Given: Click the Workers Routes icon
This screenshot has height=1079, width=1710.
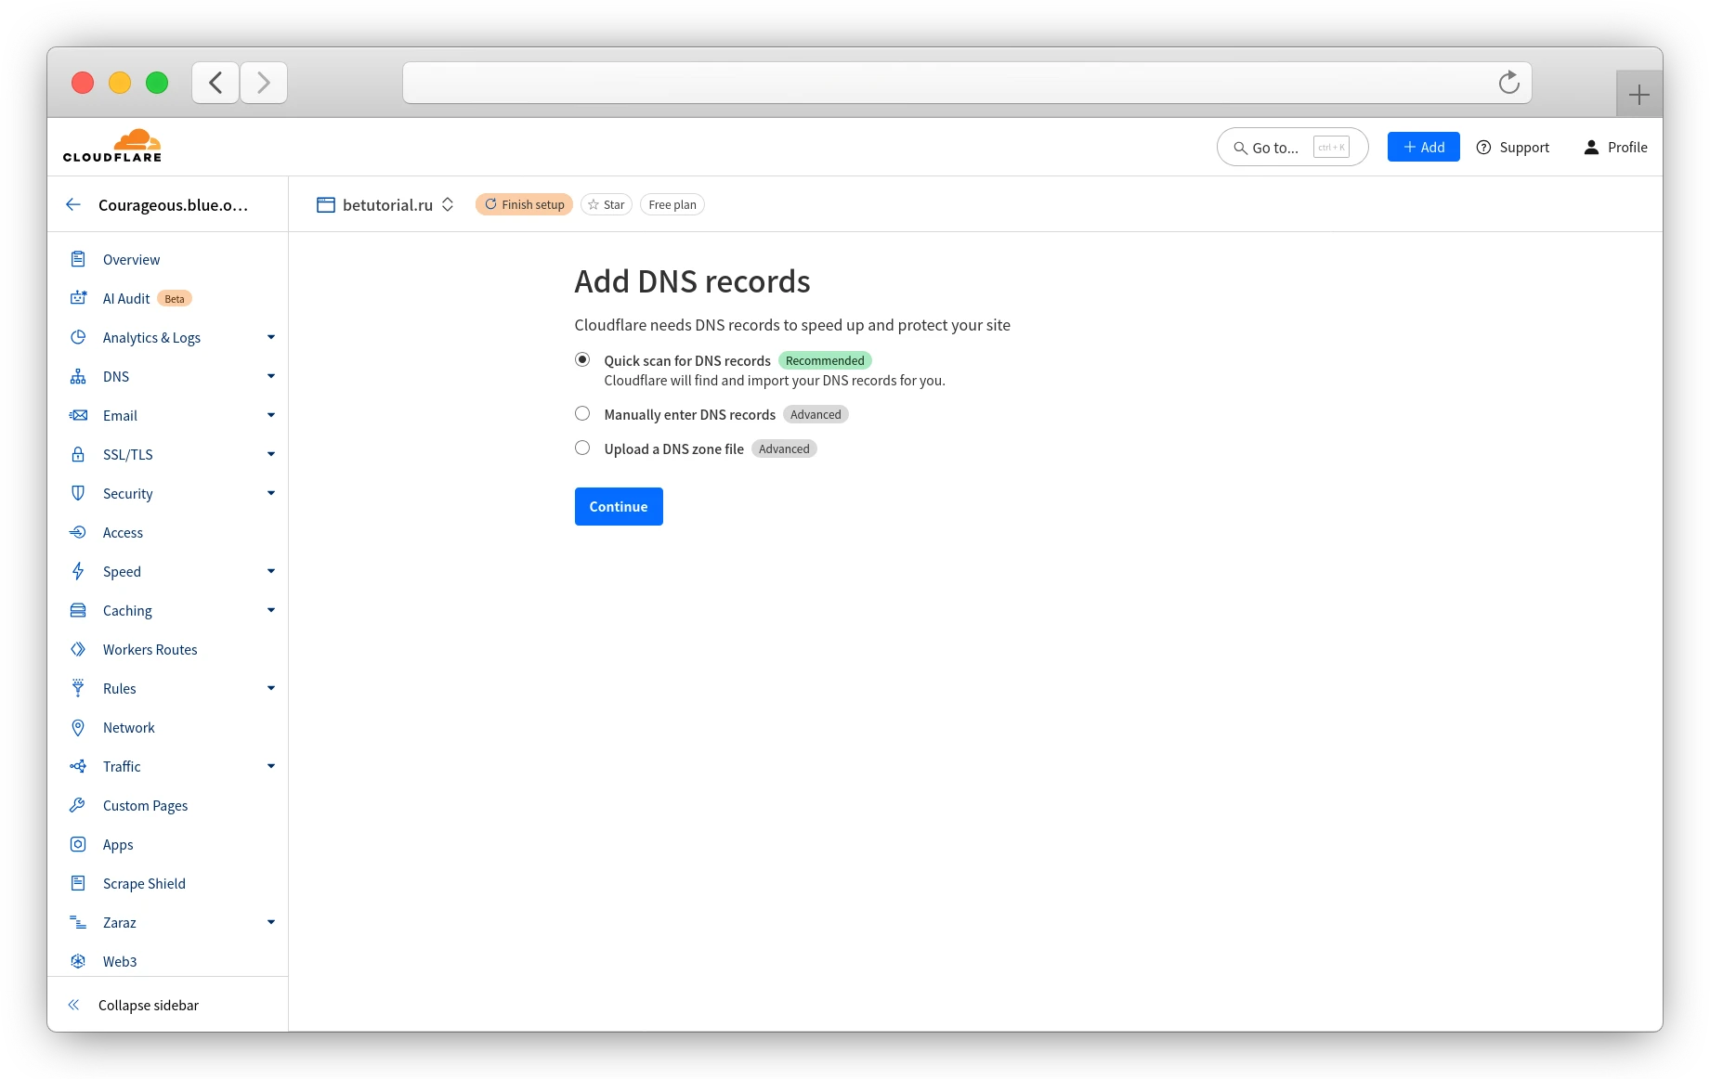Looking at the screenshot, I should point(79,649).
